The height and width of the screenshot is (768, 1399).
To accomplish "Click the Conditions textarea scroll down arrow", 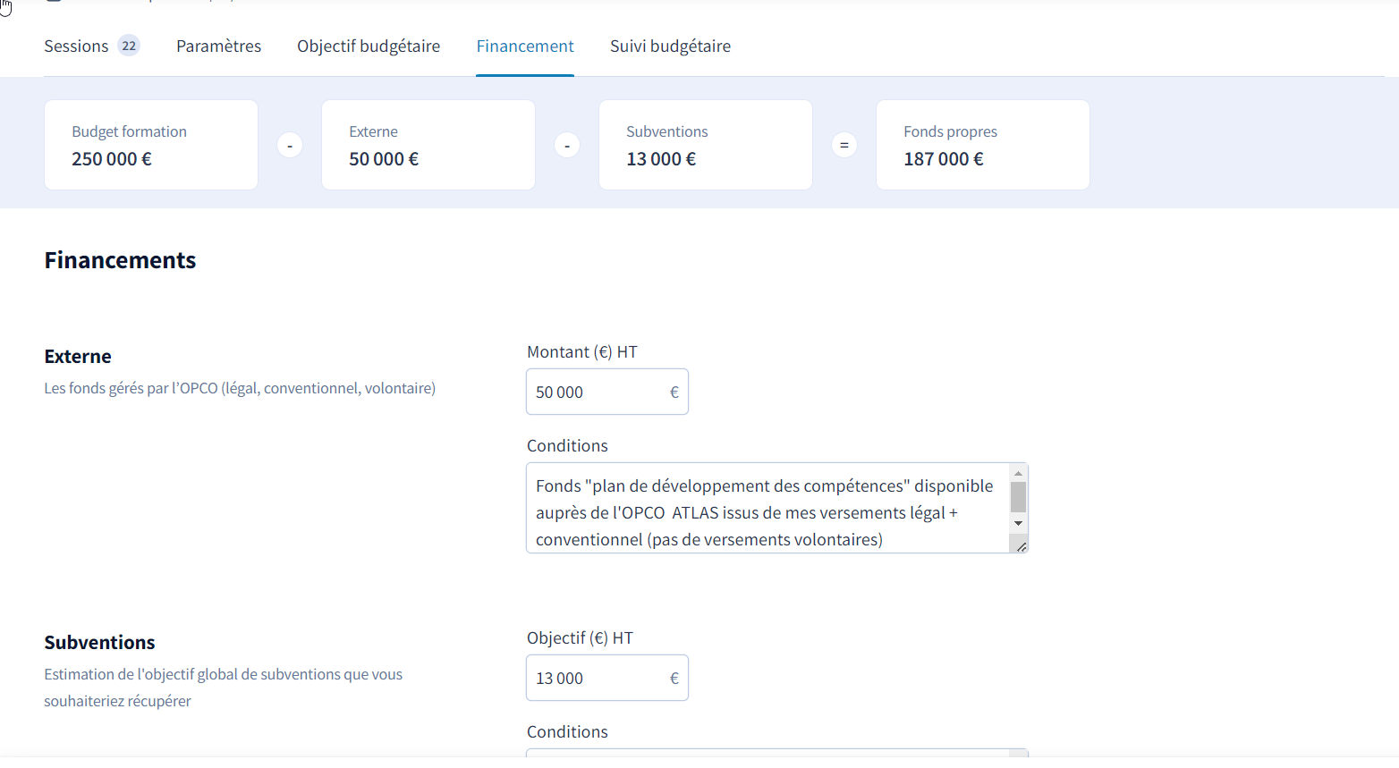I will coord(1018,523).
